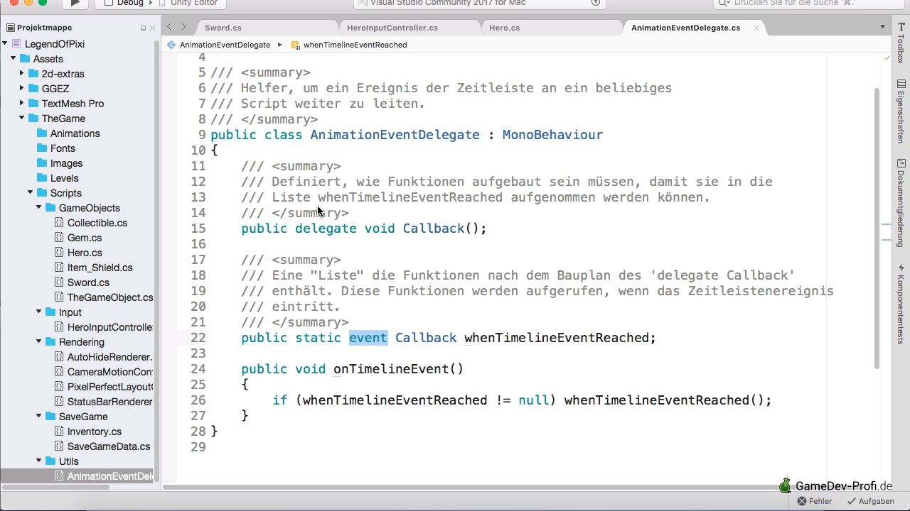910x511 pixels.
Task: Collapse the Scripts folder
Action: [30, 193]
